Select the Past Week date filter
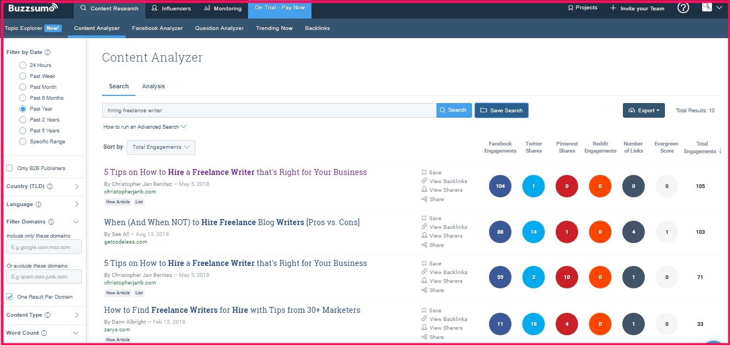The image size is (730, 345). tap(22, 76)
